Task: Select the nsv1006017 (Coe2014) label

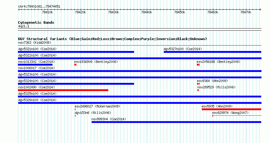Action: pyautogui.click(x=36, y=68)
